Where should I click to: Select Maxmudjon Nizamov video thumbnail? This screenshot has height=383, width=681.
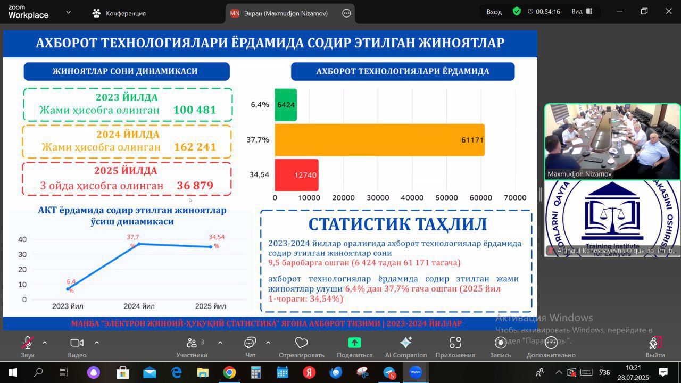(x=612, y=141)
